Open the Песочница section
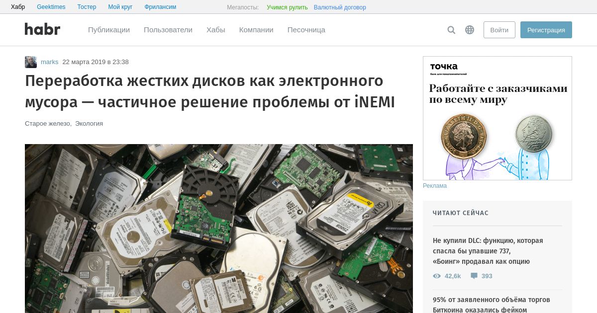The image size is (597, 313). 306,30
